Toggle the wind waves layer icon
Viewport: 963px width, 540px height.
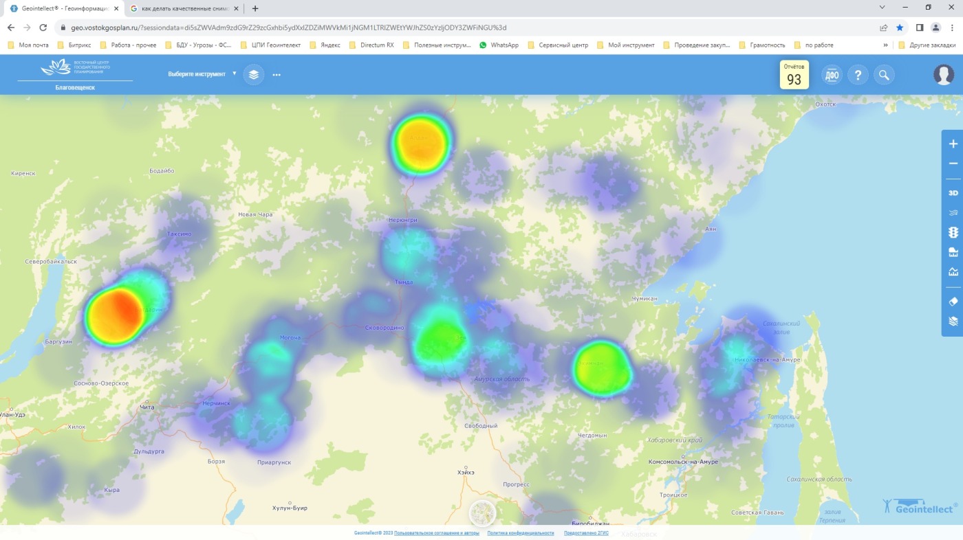pyautogui.click(x=953, y=213)
